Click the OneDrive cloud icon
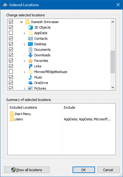Viewport: 123px width, 177px height. pyautogui.click(x=30, y=83)
